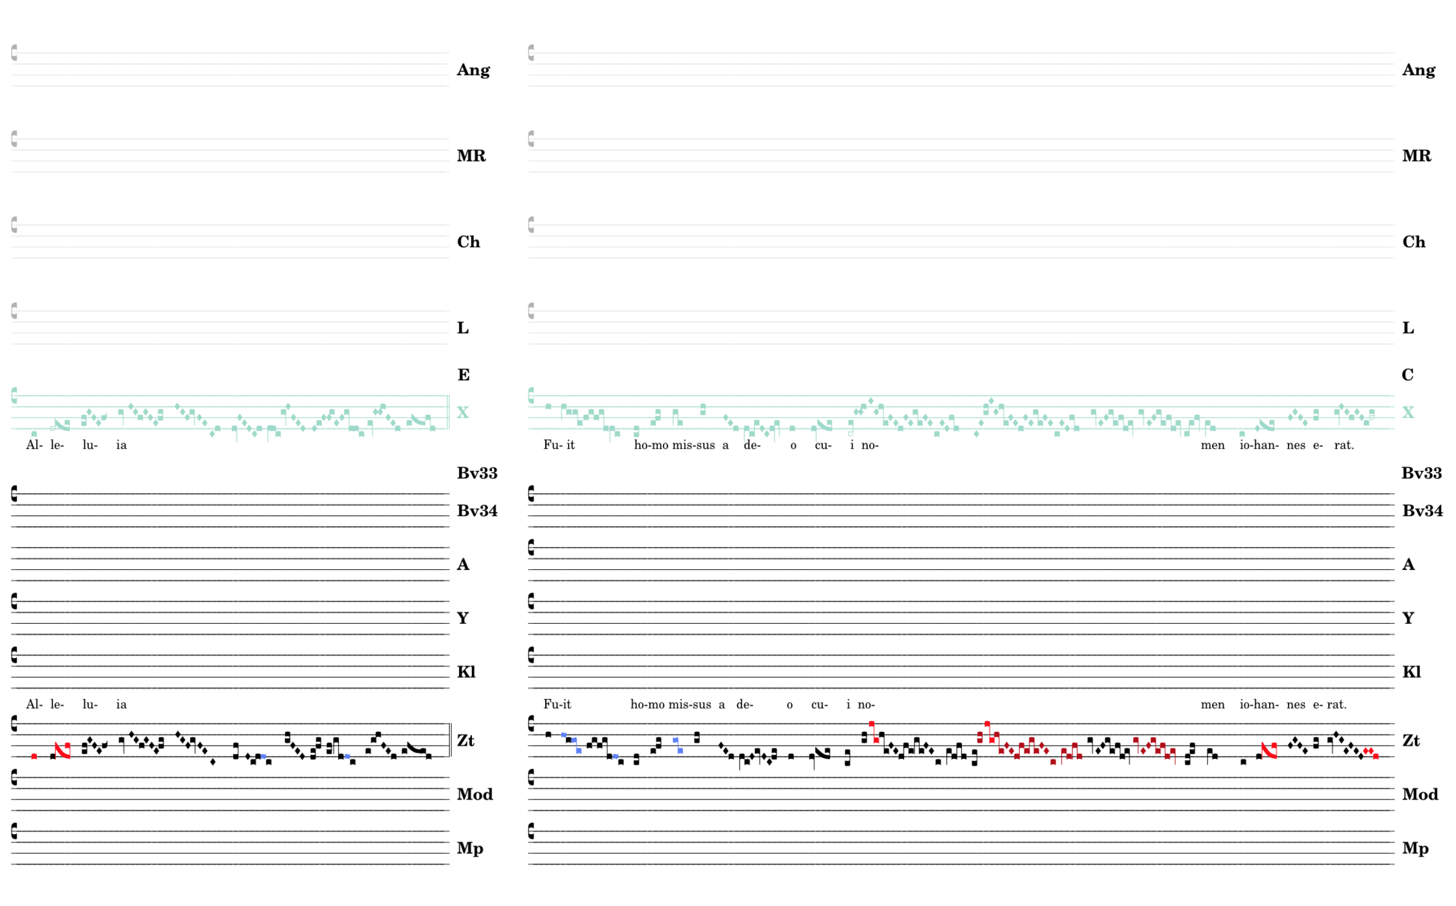Click the Ang label in left column

tap(473, 70)
